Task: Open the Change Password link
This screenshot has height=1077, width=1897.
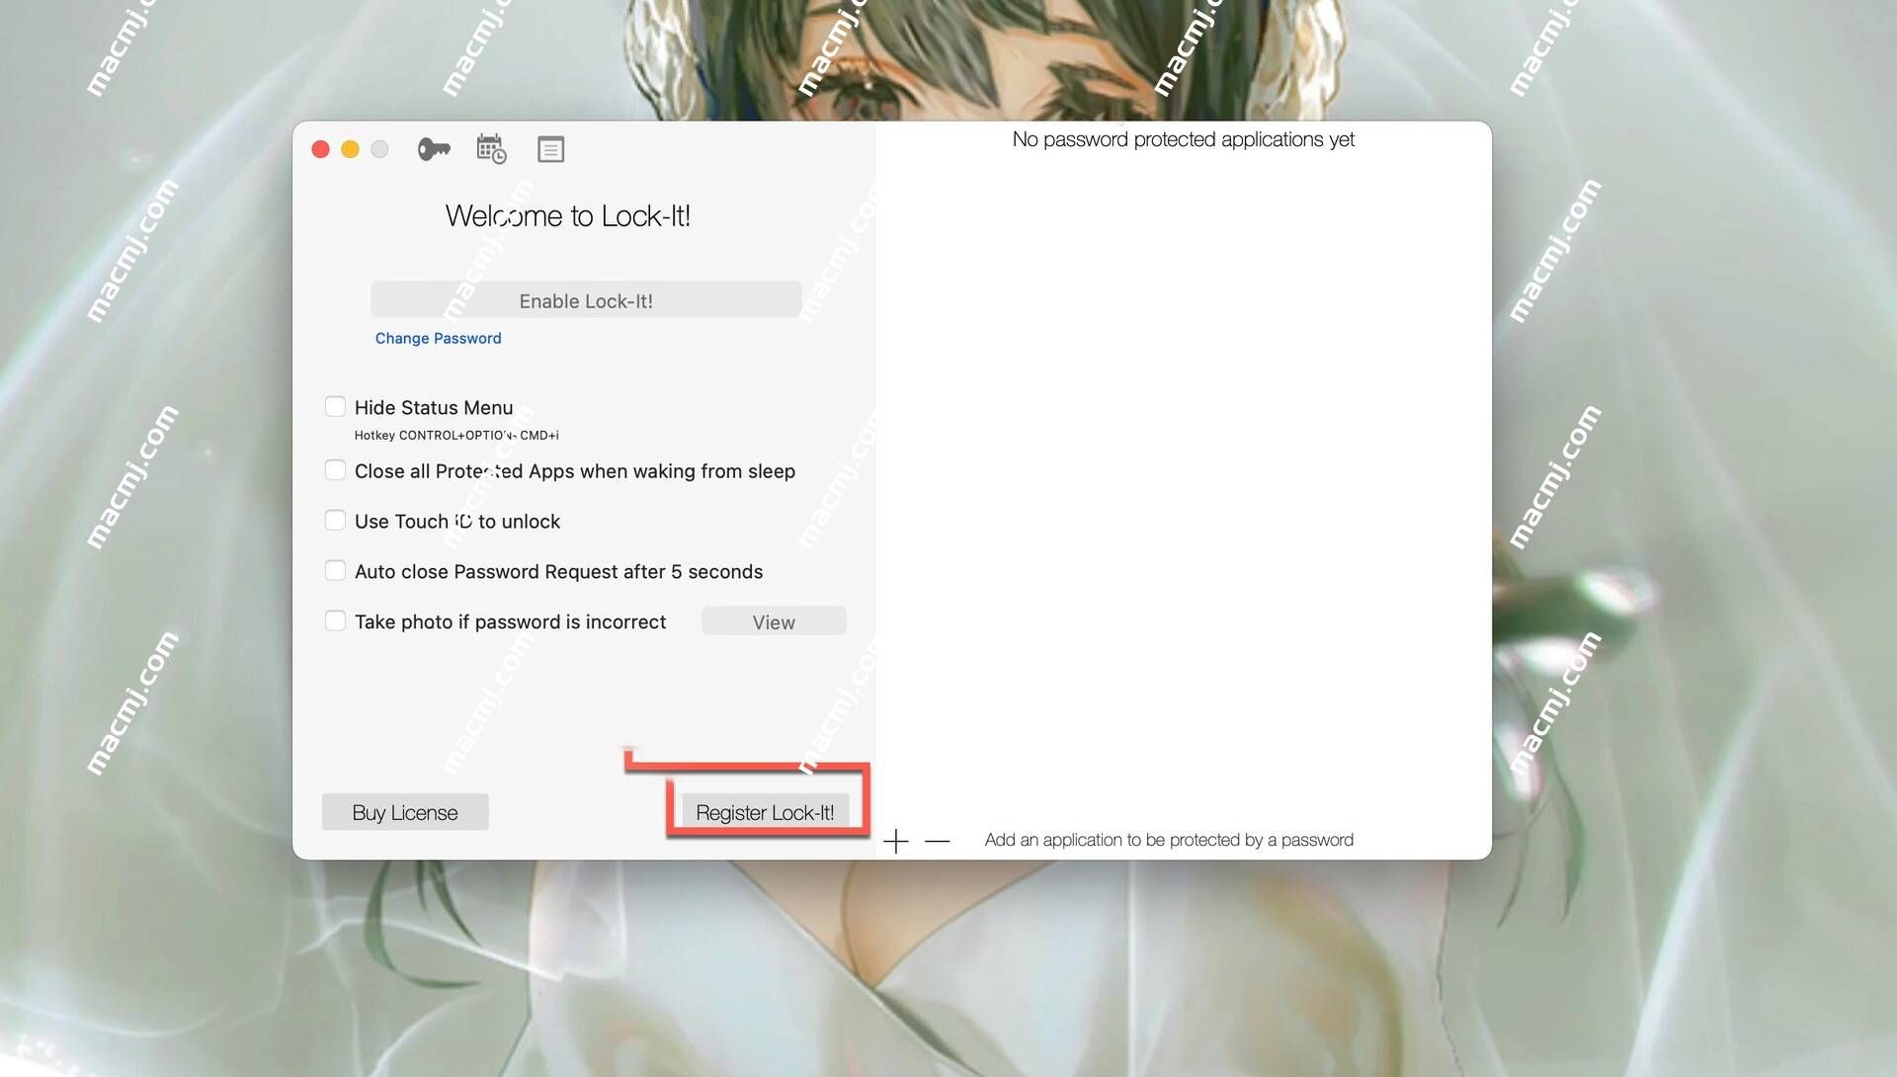Action: pyautogui.click(x=438, y=338)
